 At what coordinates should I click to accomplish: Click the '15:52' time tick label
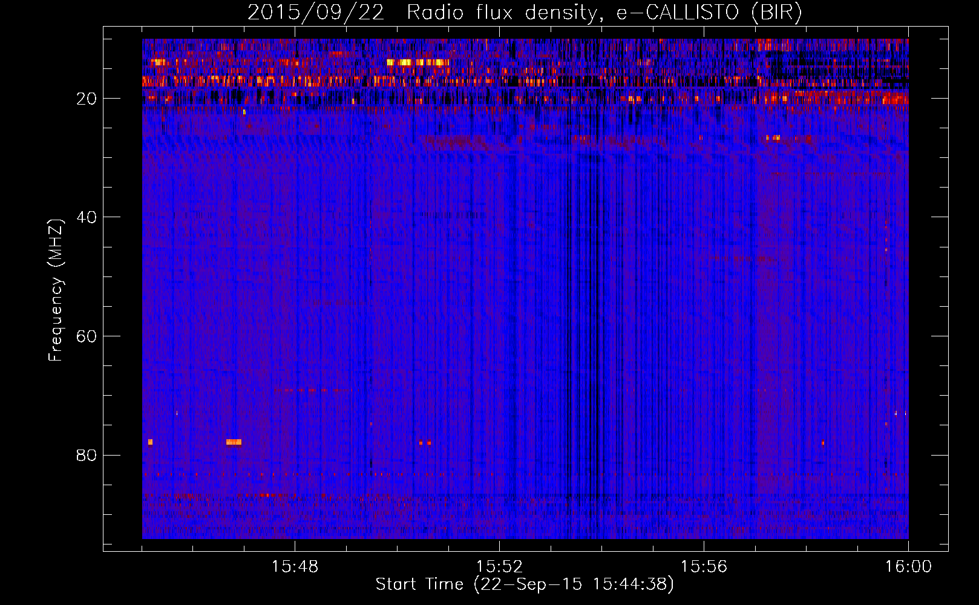pos(499,567)
